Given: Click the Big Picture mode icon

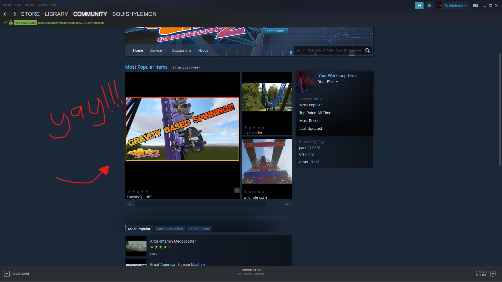Looking at the screenshot, I should [476, 5].
